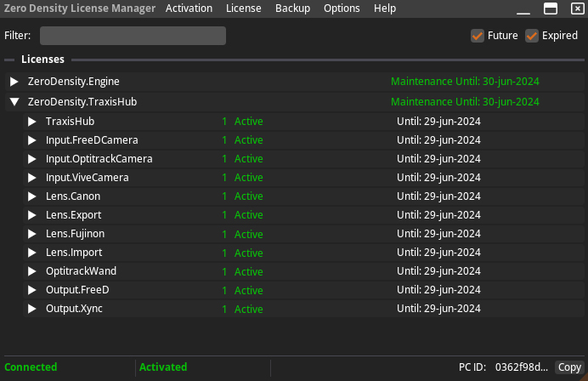Collapse the Licenses section header
This screenshot has width=588, height=381.
[10, 60]
